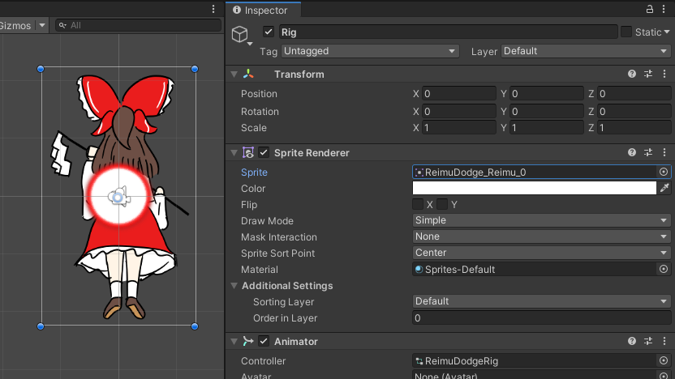This screenshot has width=675, height=379.
Task: Click Scale X field
Action: pos(459,128)
